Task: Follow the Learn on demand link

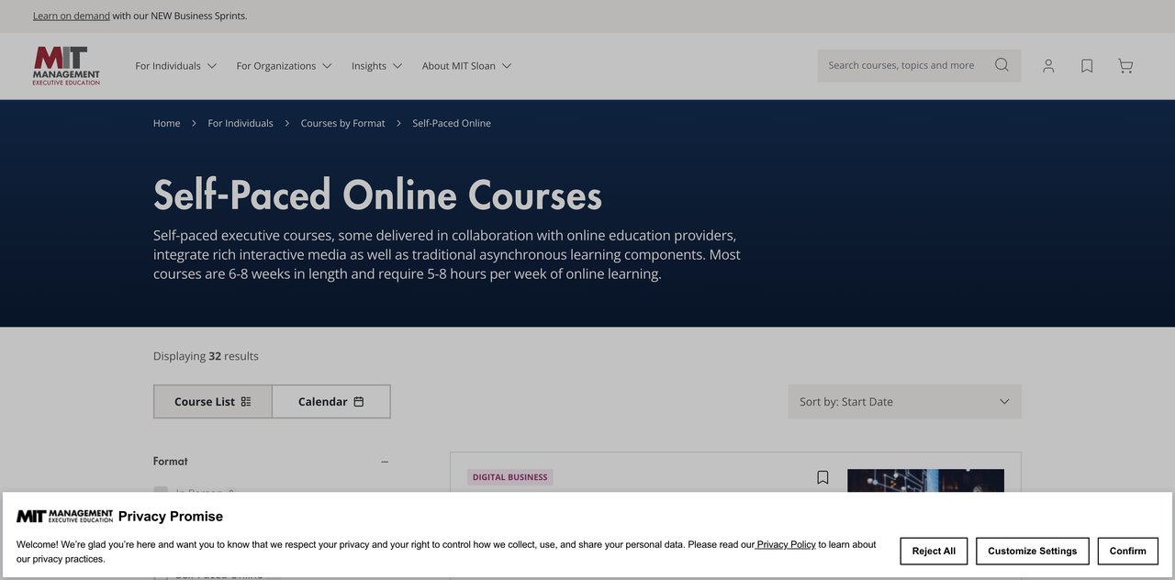Action: (x=72, y=16)
